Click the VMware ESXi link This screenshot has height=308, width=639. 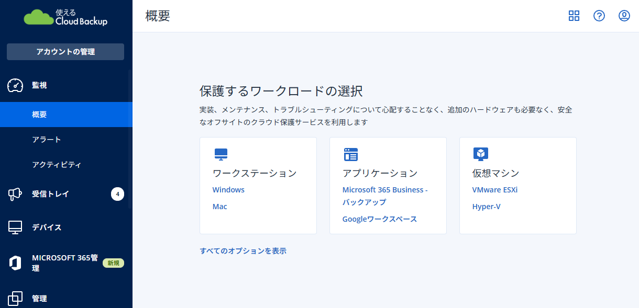pyautogui.click(x=495, y=190)
